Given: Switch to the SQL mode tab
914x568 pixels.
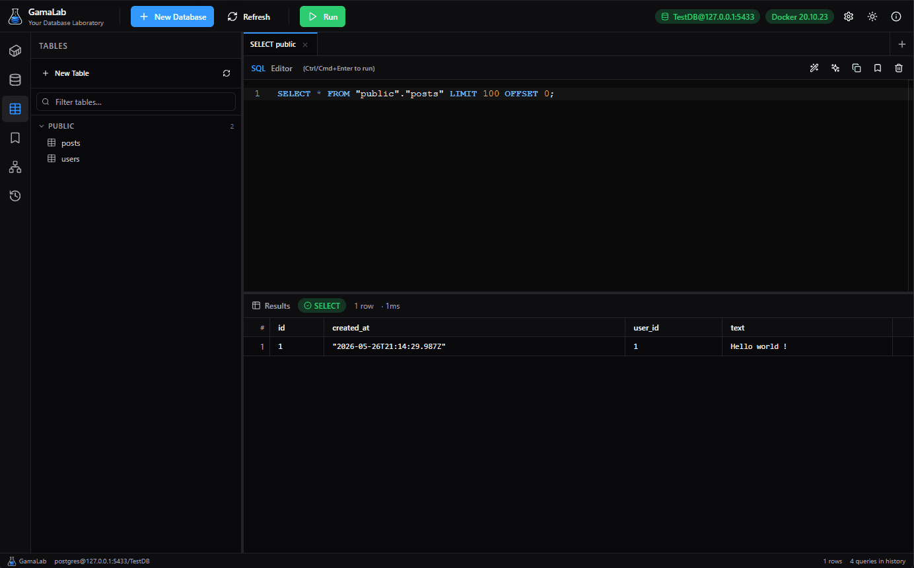Looking at the screenshot, I should pyautogui.click(x=258, y=69).
